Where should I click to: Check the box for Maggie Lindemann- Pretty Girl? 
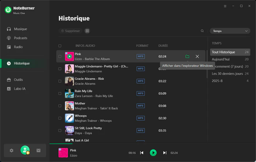point(60,69)
